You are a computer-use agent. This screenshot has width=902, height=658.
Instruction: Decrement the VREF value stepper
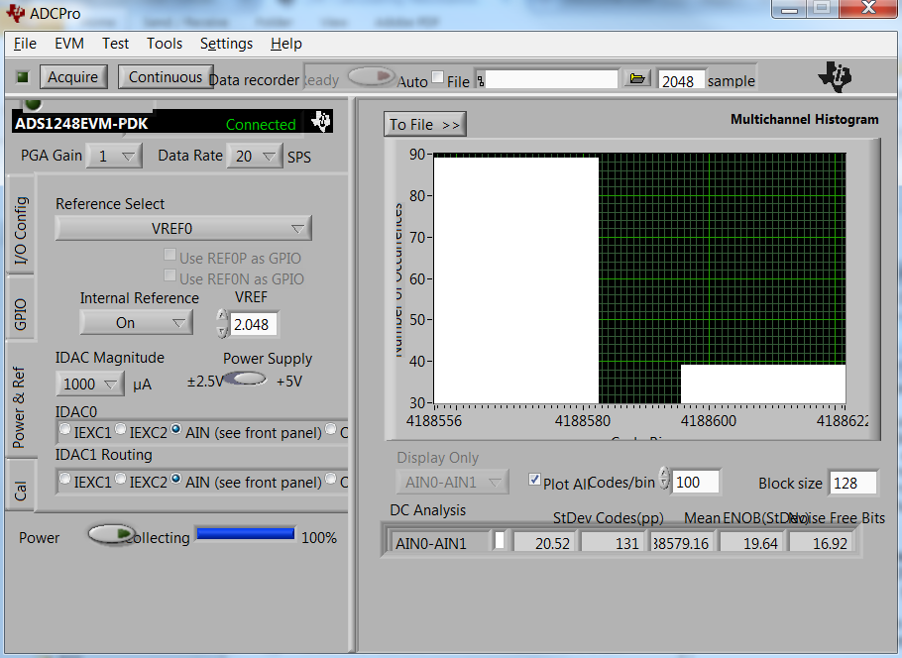pyautogui.click(x=223, y=331)
